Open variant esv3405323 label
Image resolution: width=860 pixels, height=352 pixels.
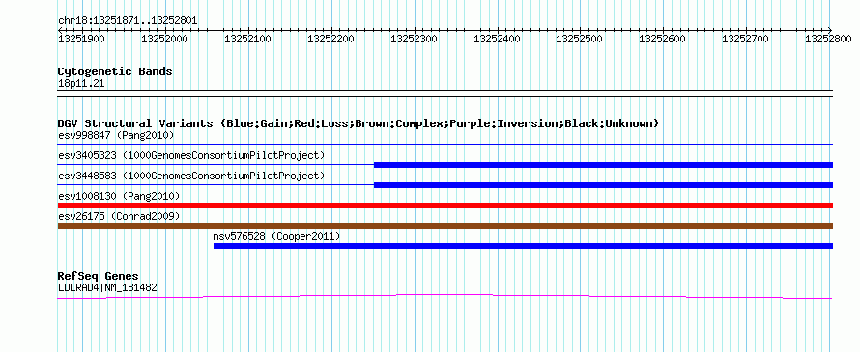[x=191, y=155]
